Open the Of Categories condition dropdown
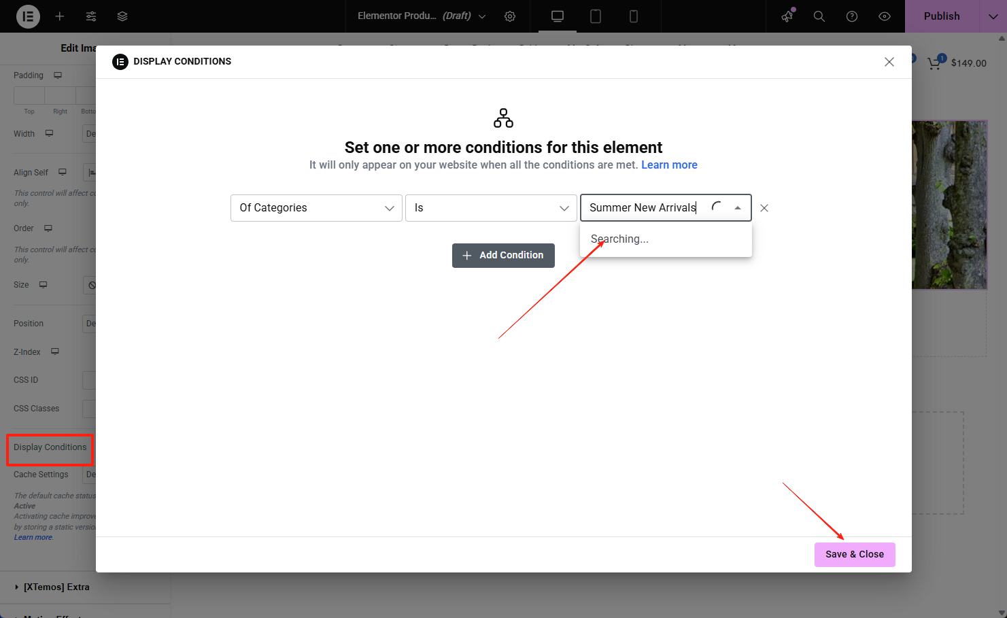This screenshot has width=1007, height=618. 316,207
